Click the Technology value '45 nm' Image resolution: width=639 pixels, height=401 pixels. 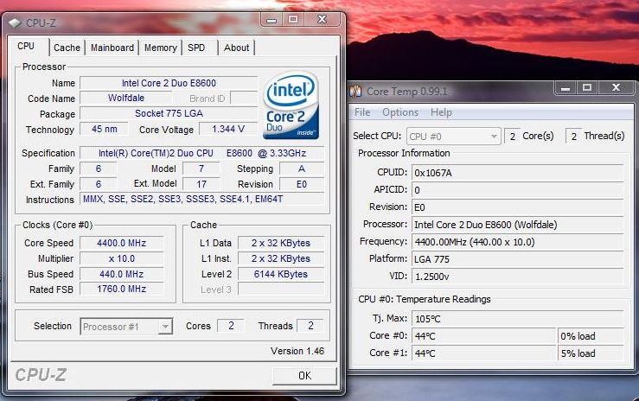click(104, 129)
